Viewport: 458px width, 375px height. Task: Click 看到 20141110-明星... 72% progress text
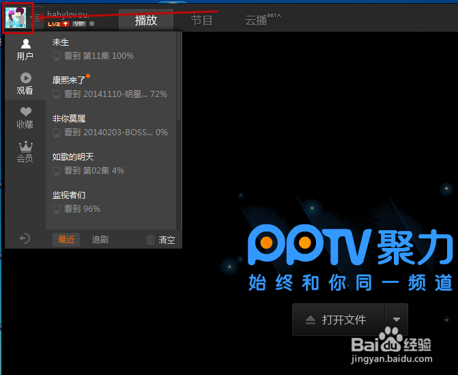click(x=115, y=94)
